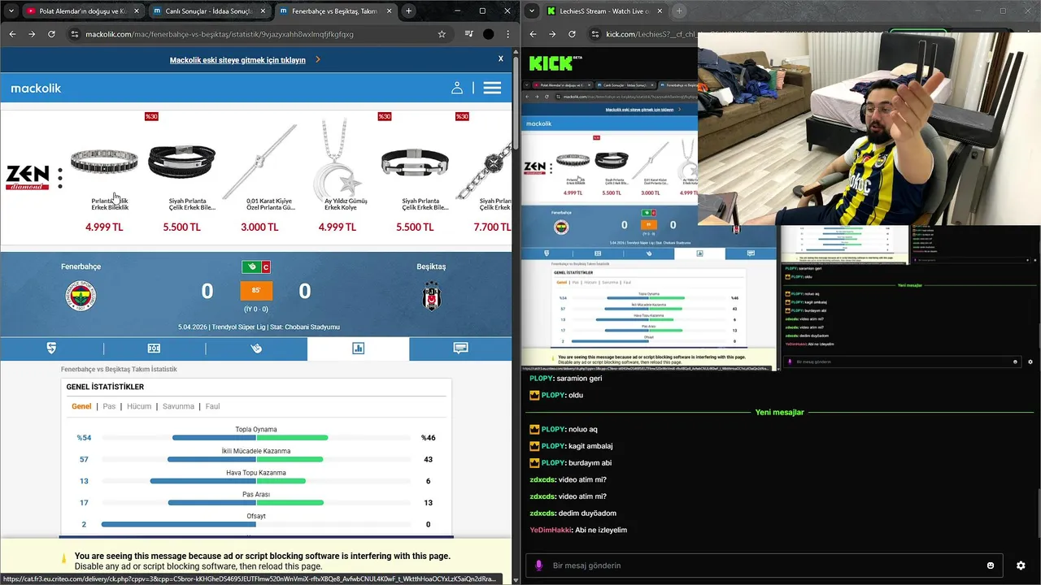
Task: Click the İkili Mücadele Kazanma bar
Action: (x=256, y=459)
